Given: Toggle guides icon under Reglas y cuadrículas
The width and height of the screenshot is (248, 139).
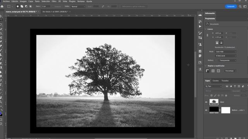Looking at the screenshot, I should tap(219, 71).
